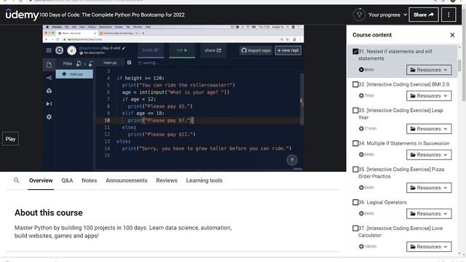
Task: Click the version control share icon in sidebar
Action: (49, 78)
